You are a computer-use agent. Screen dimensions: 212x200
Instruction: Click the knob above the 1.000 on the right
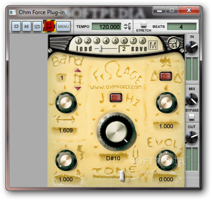[x=166, y=103]
